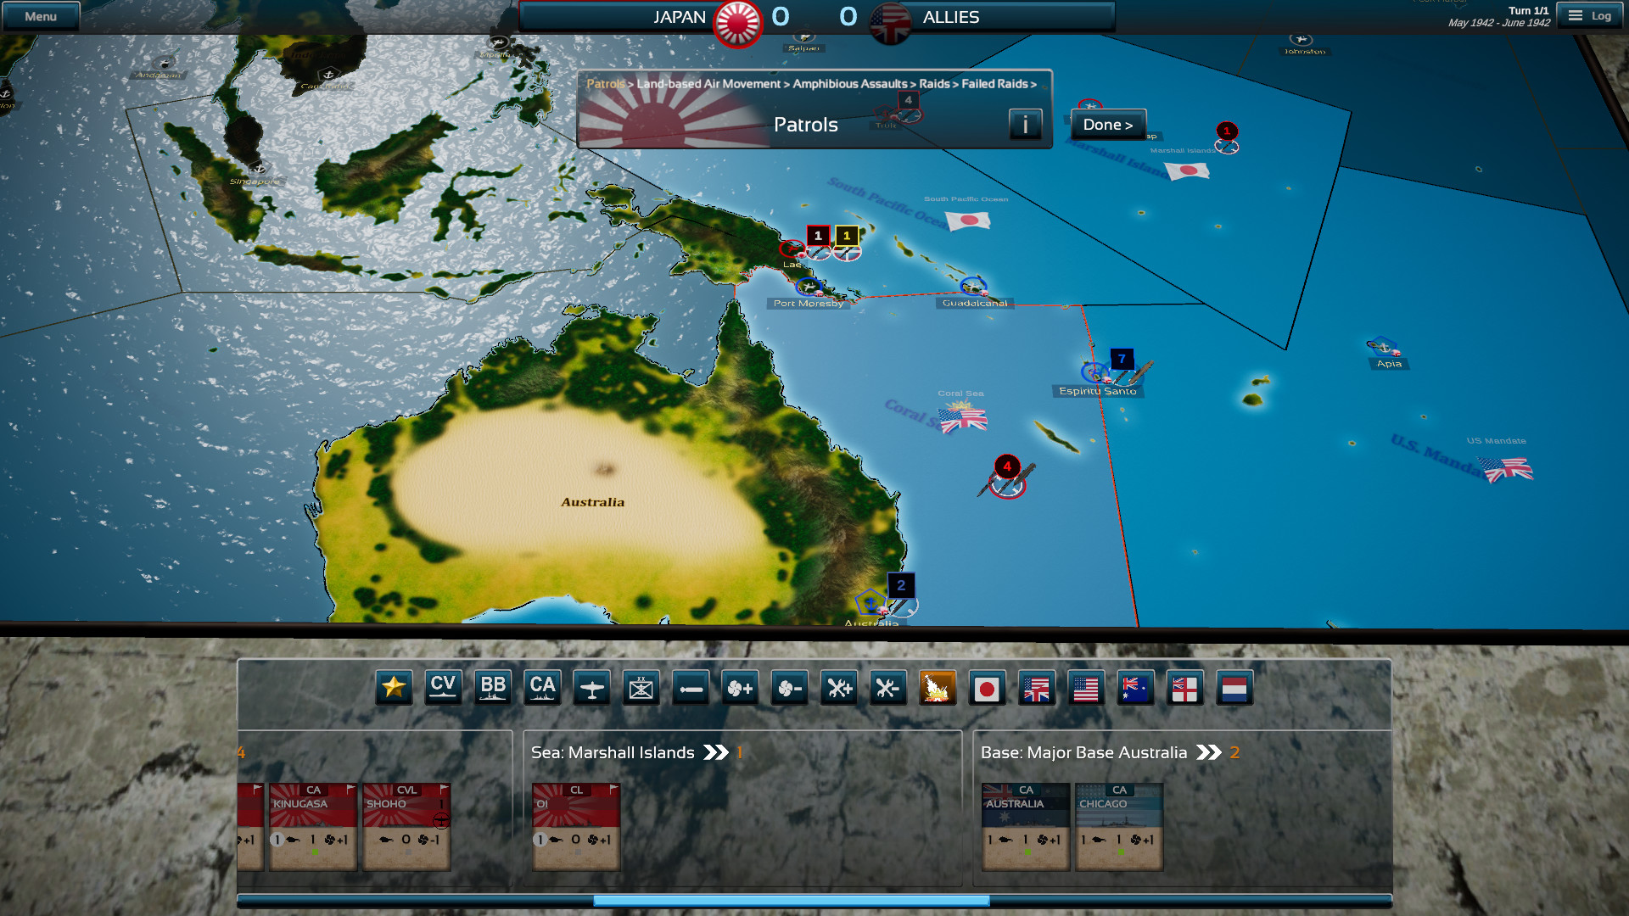The height and width of the screenshot is (916, 1629).
Task: Expand the Base: Major Base Australia chevron
Action: pos(1212,752)
